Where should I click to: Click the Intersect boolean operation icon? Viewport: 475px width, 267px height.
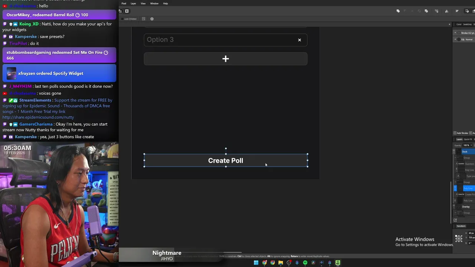(x=412, y=11)
